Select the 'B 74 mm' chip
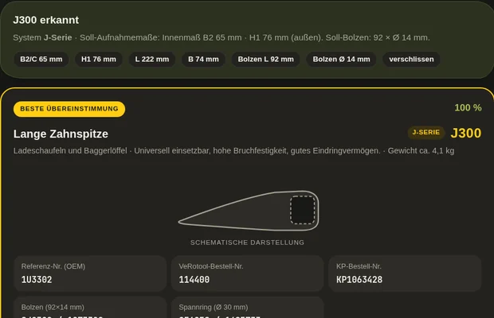 click(203, 59)
